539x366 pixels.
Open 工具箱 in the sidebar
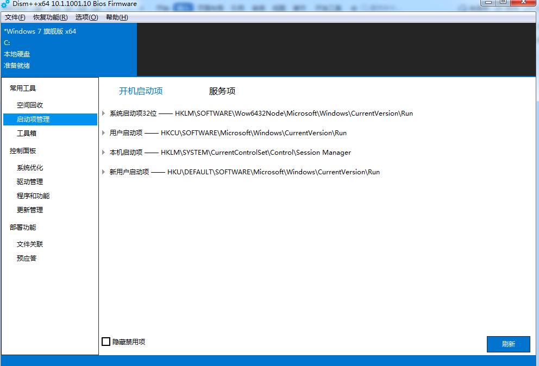27,134
